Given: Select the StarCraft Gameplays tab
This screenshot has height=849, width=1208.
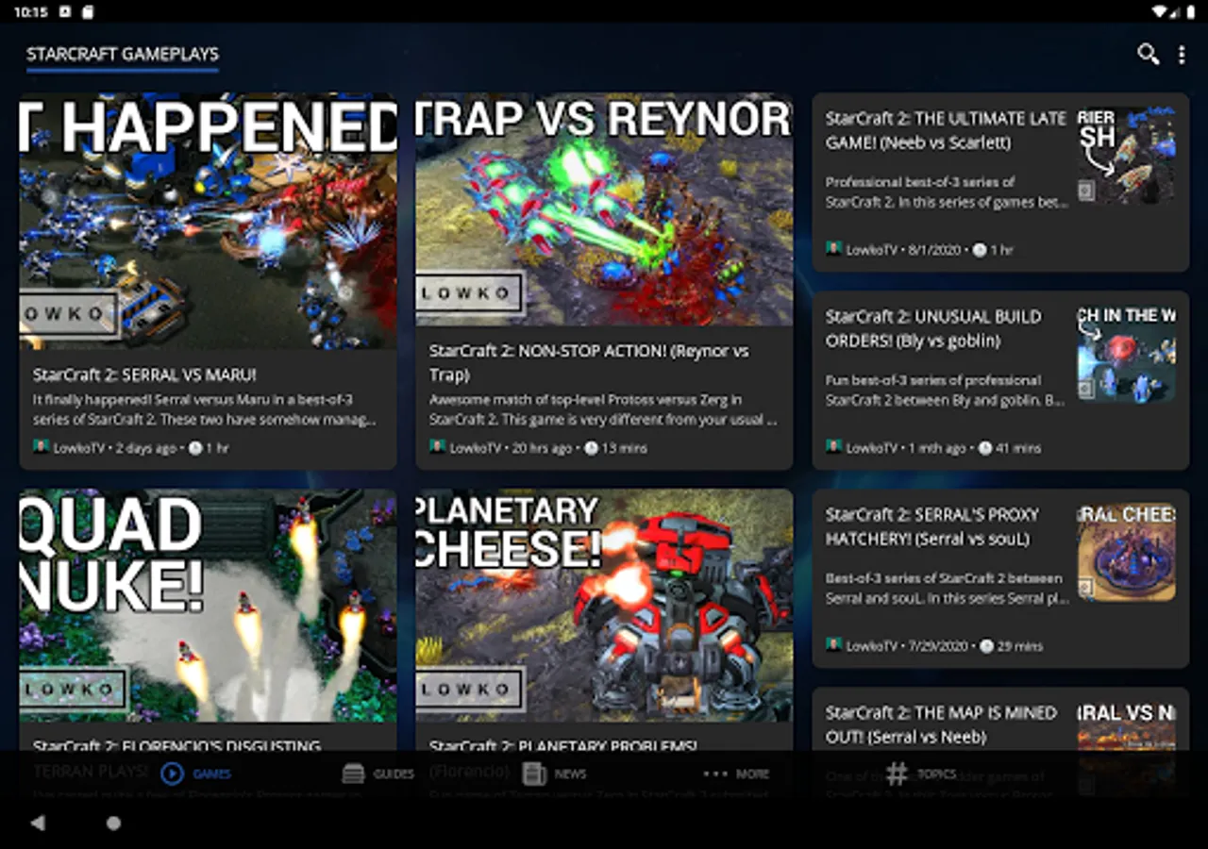Looking at the screenshot, I should click(123, 55).
